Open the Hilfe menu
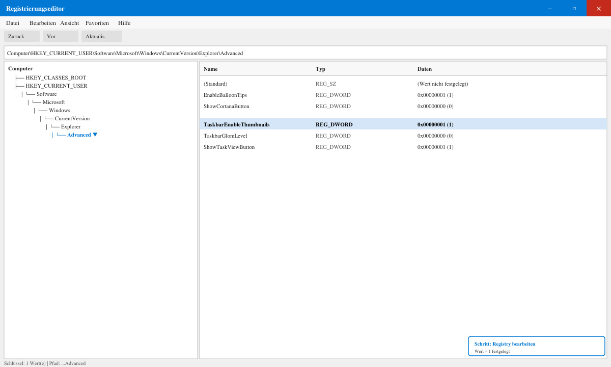 tap(124, 23)
